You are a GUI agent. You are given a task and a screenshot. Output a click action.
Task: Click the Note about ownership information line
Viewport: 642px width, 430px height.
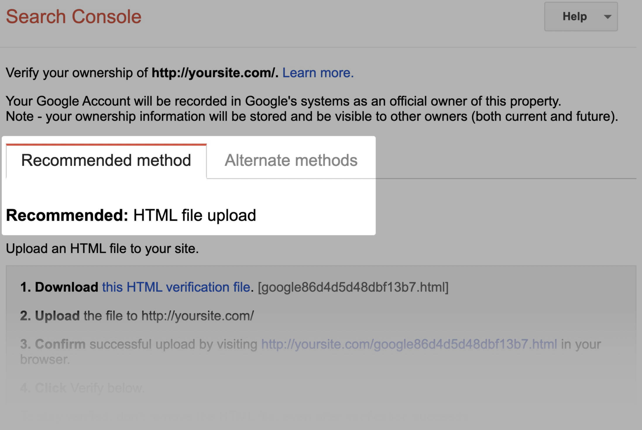pyautogui.click(x=312, y=116)
